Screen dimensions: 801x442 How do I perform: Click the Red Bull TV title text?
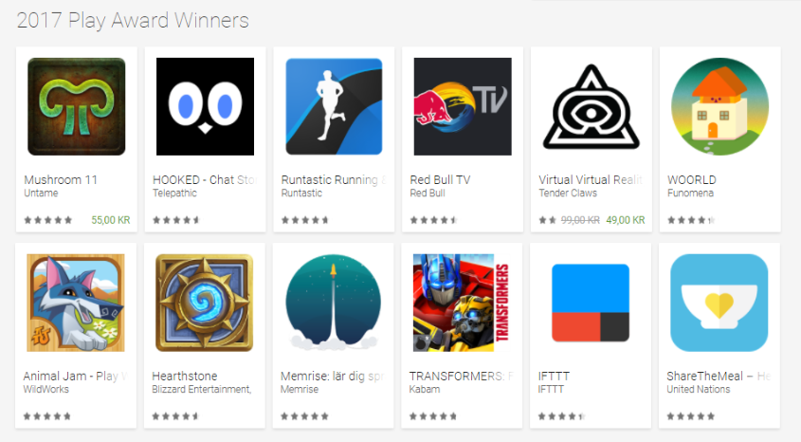[x=441, y=180]
